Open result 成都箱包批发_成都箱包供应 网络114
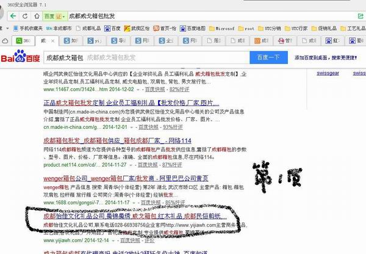 (x=117, y=140)
